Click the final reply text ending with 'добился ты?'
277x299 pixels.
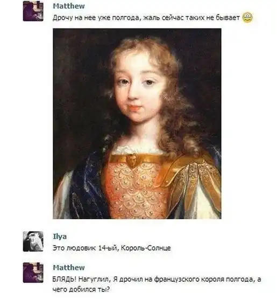tap(157, 284)
